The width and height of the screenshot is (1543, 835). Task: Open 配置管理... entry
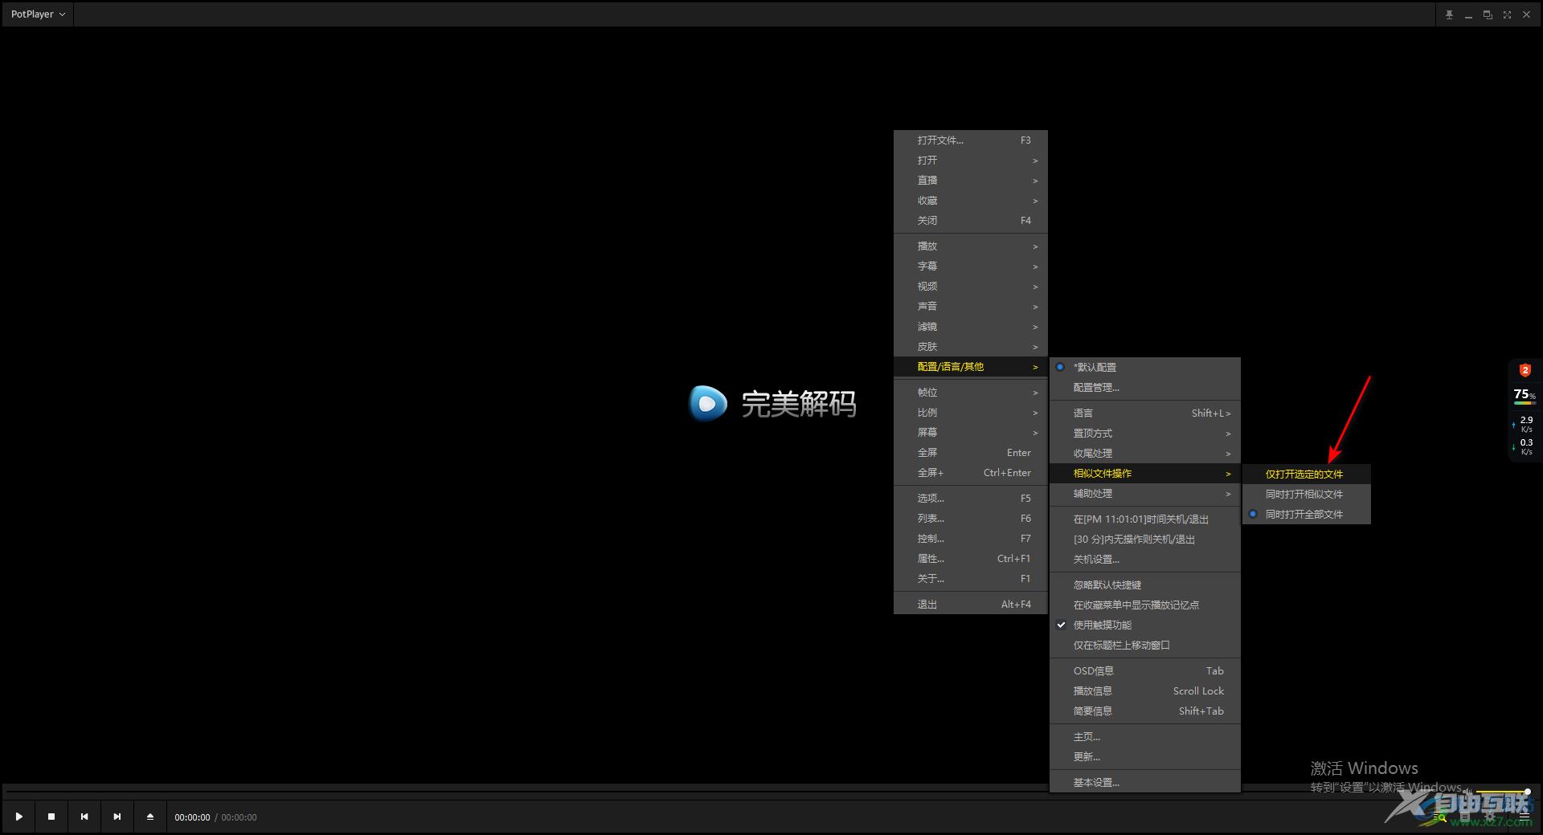tap(1145, 387)
